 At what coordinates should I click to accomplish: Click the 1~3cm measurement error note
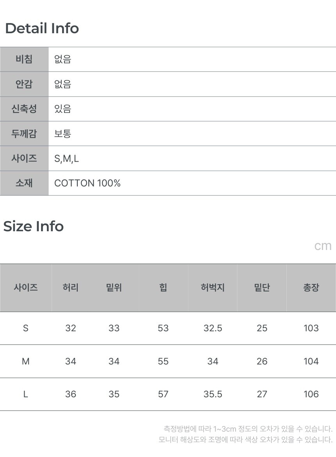[248, 429]
